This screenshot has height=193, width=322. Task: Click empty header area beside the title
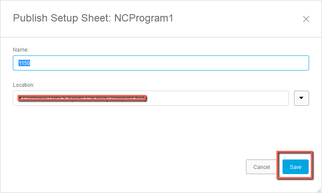pos(236,18)
